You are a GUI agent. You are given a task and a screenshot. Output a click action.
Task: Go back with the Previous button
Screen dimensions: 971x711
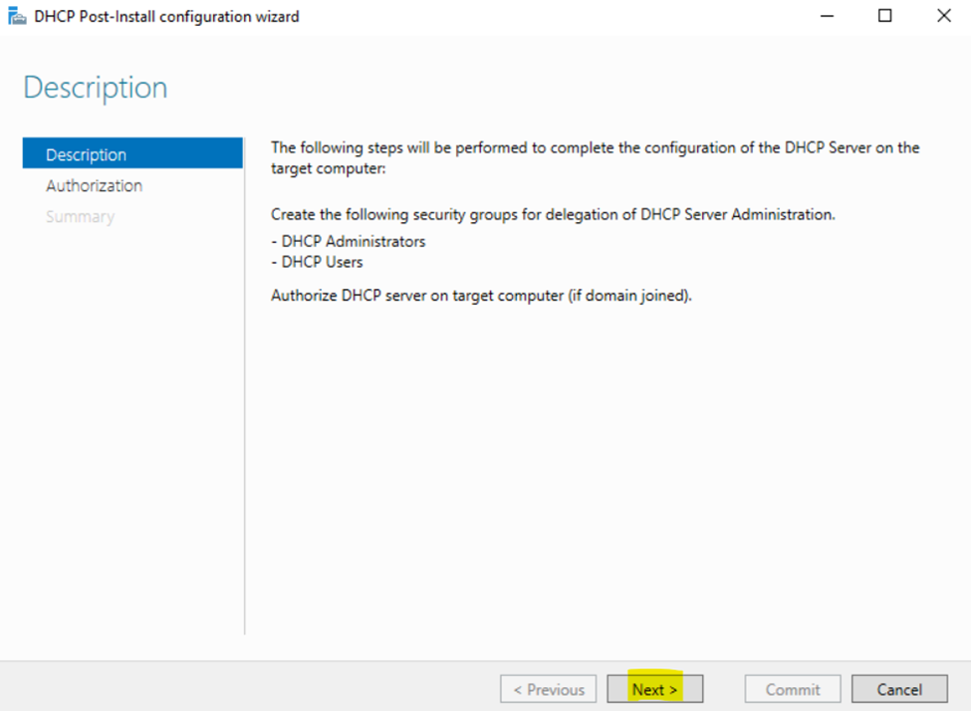tap(548, 689)
